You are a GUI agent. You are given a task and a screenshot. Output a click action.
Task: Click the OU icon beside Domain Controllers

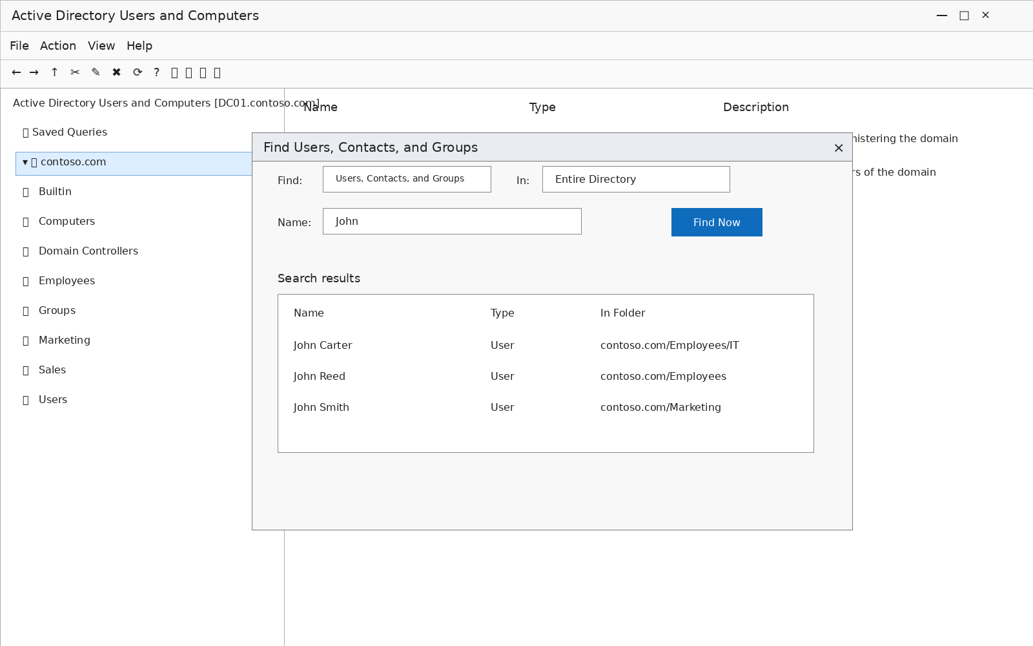pos(26,251)
